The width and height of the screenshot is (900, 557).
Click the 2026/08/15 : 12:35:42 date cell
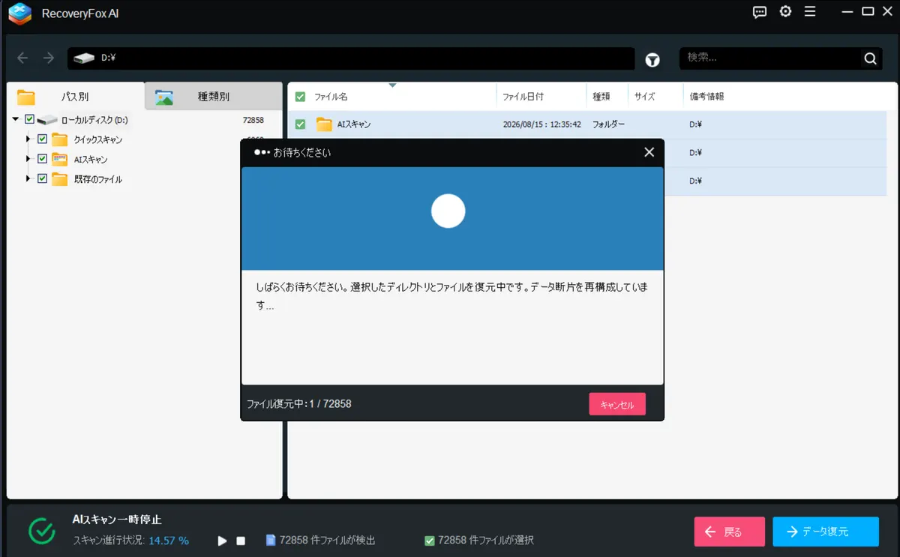coord(542,124)
